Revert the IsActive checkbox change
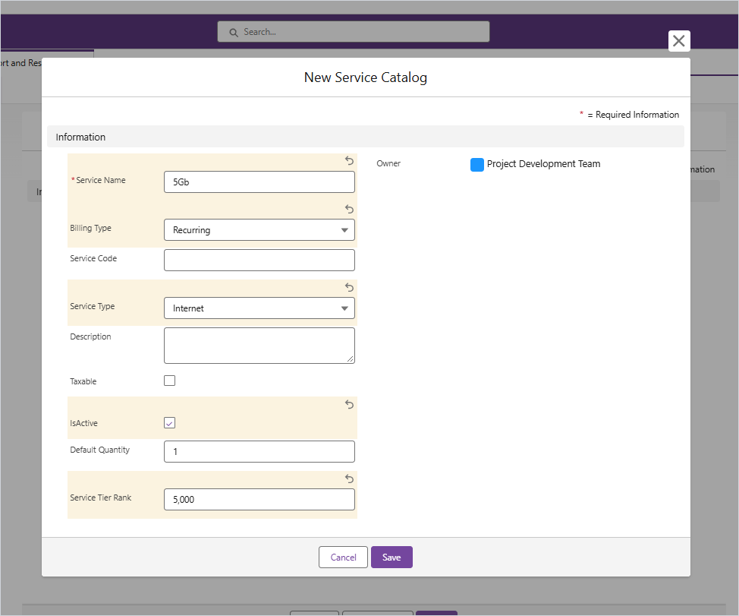739x616 pixels. point(349,404)
